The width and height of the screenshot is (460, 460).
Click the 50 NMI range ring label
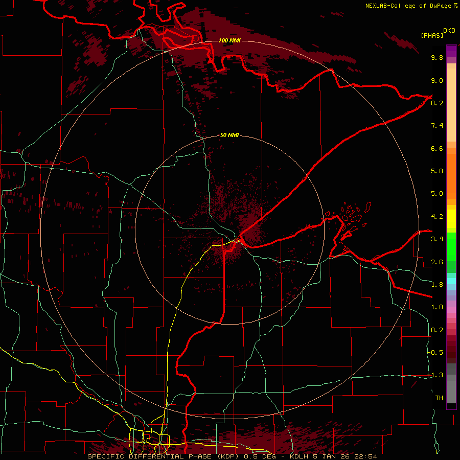coord(229,135)
